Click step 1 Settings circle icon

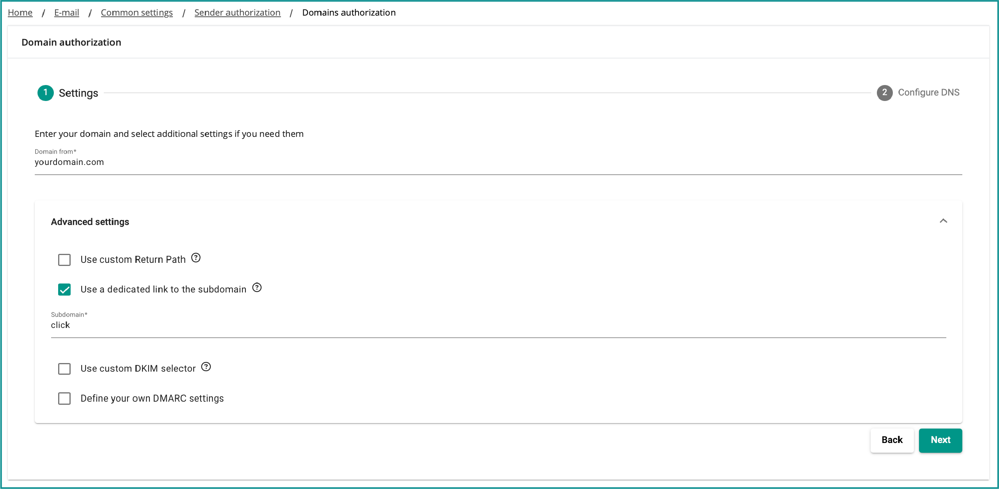pos(46,93)
